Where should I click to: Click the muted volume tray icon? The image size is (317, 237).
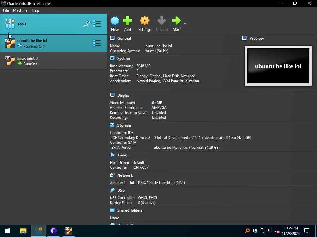click(x=277, y=231)
